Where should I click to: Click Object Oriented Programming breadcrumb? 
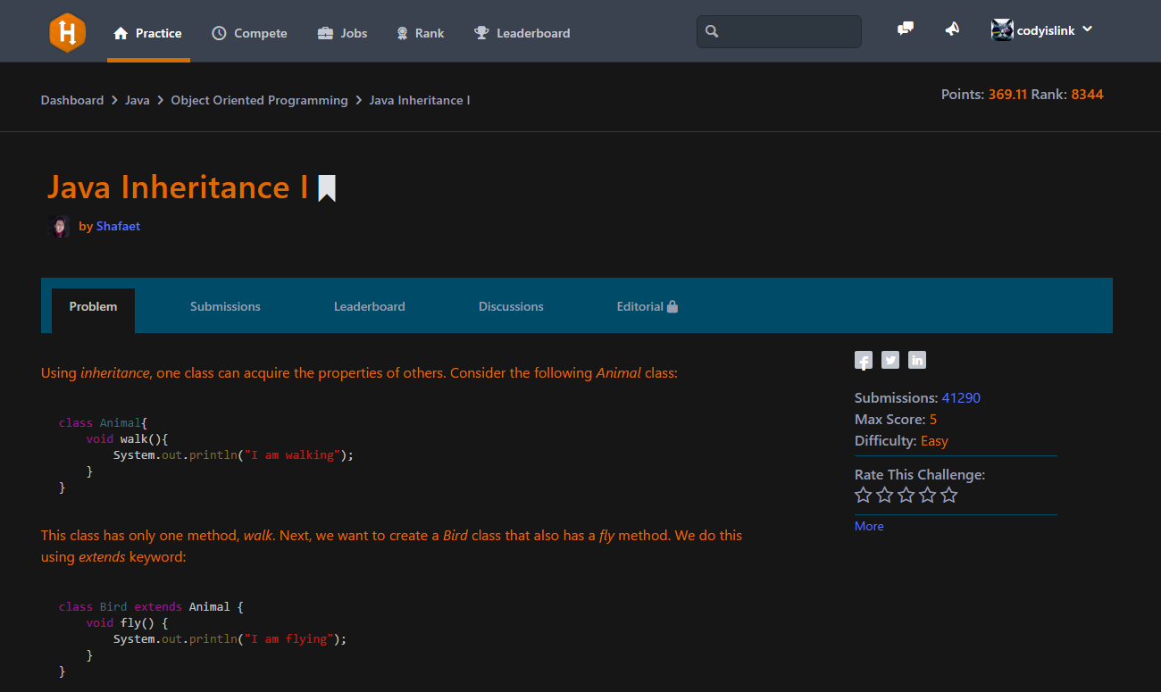pyautogui.click(x=260, y=100)
